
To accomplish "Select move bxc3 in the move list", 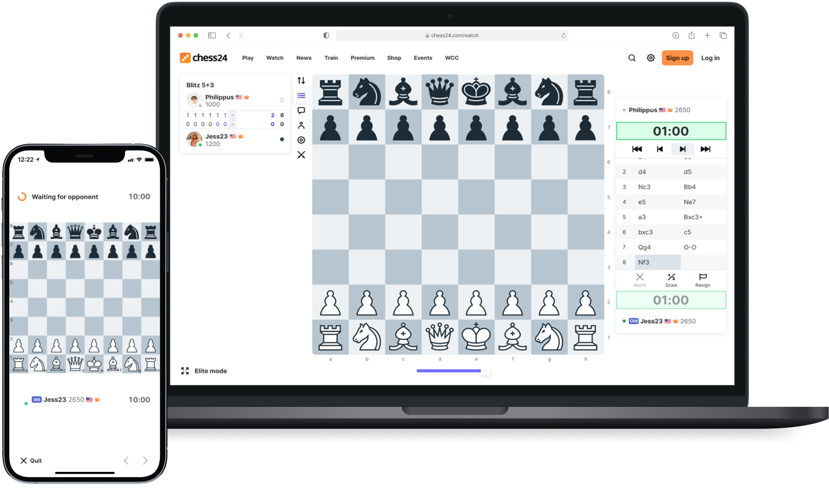I will click(x=645, y=232).
